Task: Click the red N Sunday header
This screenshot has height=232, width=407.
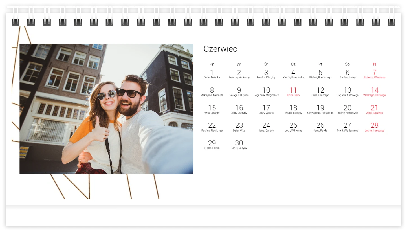Action: tap(374, 64)
